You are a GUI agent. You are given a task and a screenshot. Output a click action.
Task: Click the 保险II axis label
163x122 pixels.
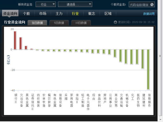(77, 98)
